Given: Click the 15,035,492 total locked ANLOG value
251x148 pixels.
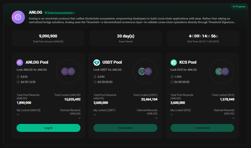Looking at the screenshot, I should [x=72, y=99].
